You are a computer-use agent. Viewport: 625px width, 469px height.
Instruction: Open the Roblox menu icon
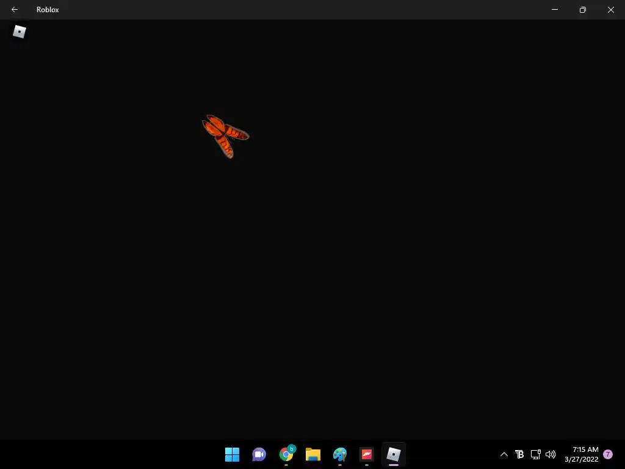click(x=19, y=32)
